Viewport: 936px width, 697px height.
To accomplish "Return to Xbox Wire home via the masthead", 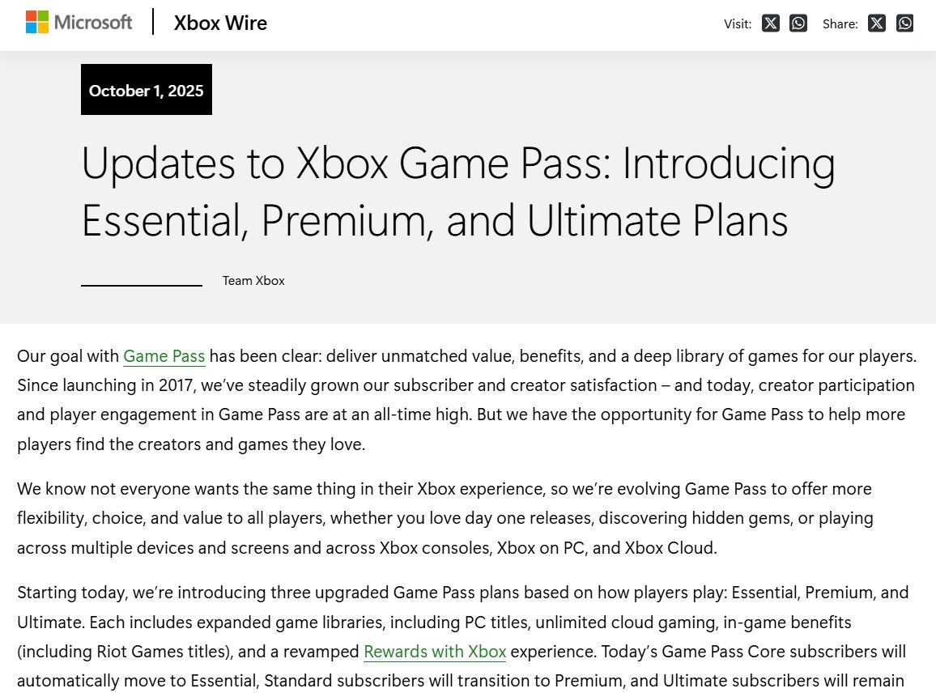I will (220, 23).
